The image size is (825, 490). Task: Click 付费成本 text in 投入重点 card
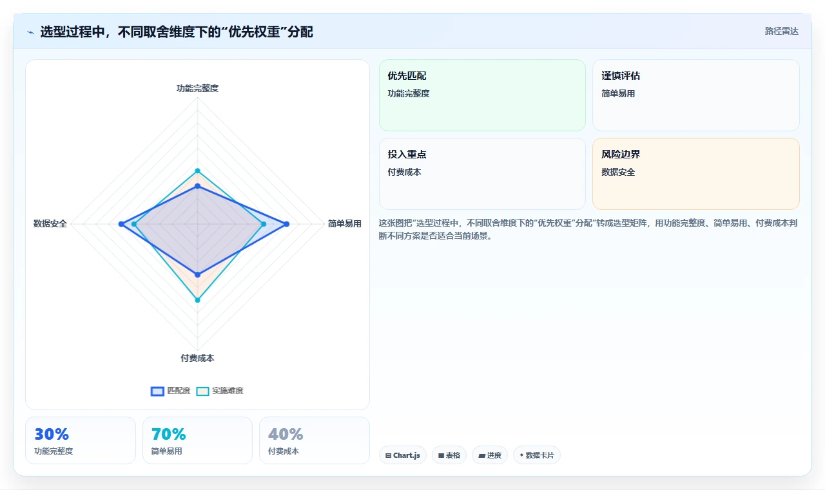404,172
